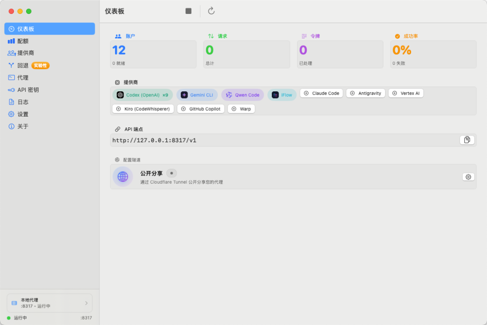Viewport: 487px width, 325px height.
Task: Enable the Claude Code provider chip
Action: [x=321, y=93]
